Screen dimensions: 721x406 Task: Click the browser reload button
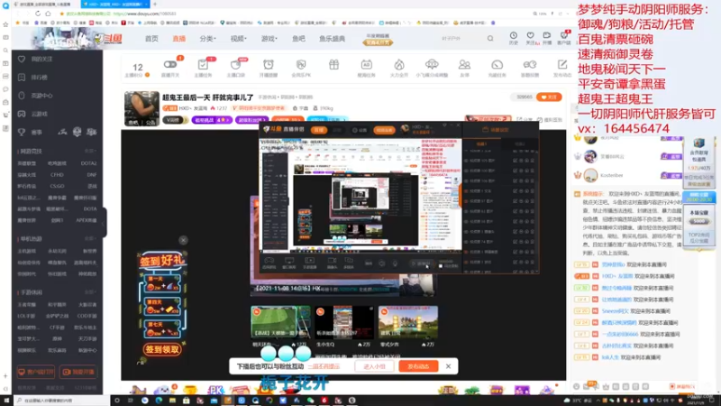[38, 14]
